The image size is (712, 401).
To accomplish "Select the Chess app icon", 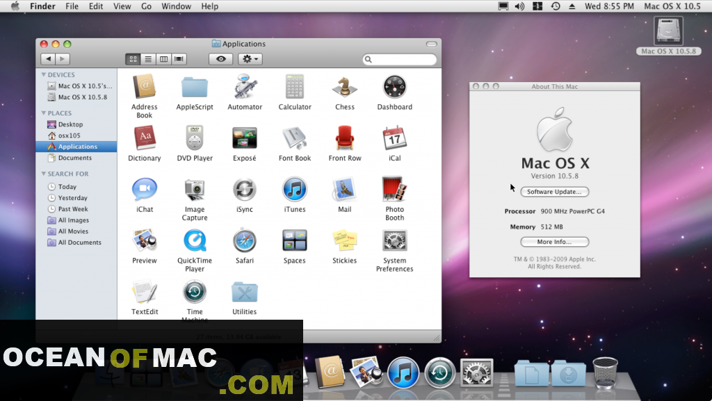I will tap(345, 87).
